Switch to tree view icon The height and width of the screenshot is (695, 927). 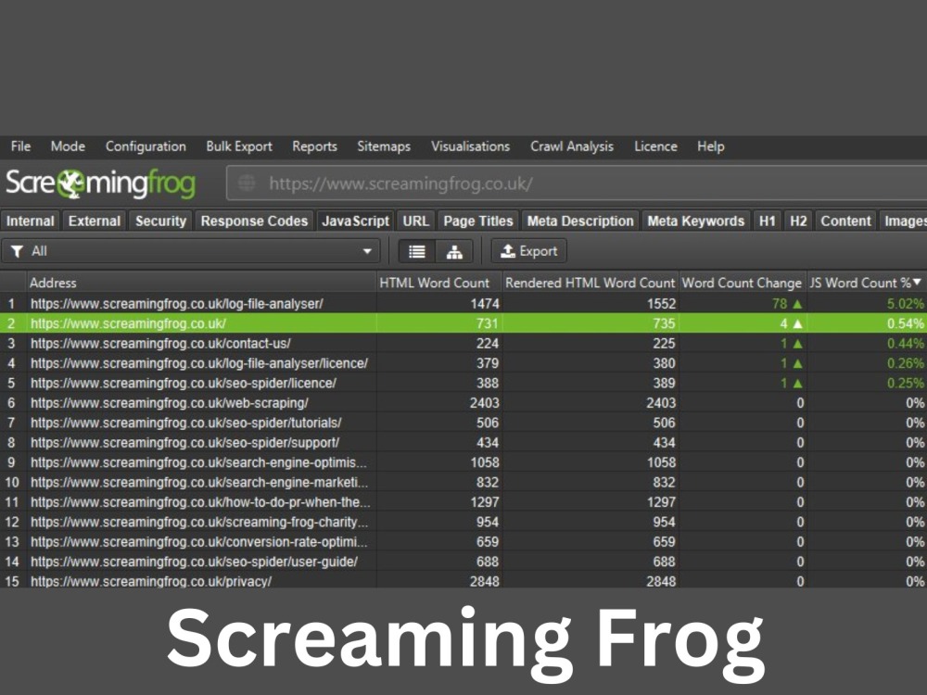click(x=454, y=252)
